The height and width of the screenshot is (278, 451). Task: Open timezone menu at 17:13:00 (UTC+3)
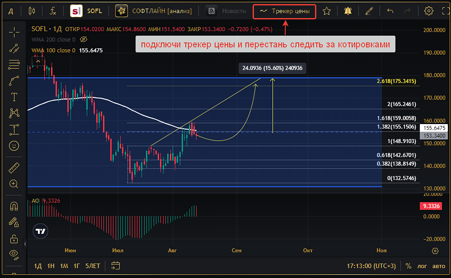point(371,266)
